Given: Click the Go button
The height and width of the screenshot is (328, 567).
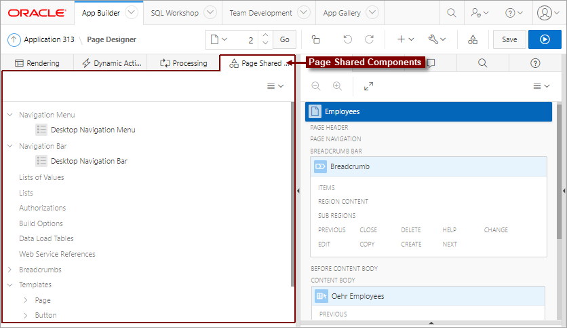Looking at the screenshot, I should [285, 39].
